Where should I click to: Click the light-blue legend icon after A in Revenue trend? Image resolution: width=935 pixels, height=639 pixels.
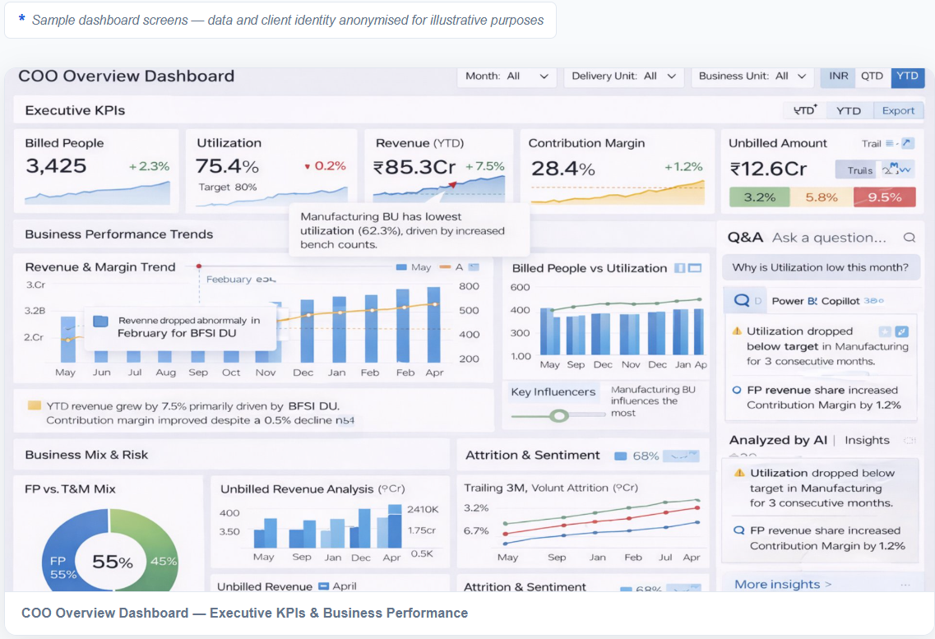tap(474, 267)
